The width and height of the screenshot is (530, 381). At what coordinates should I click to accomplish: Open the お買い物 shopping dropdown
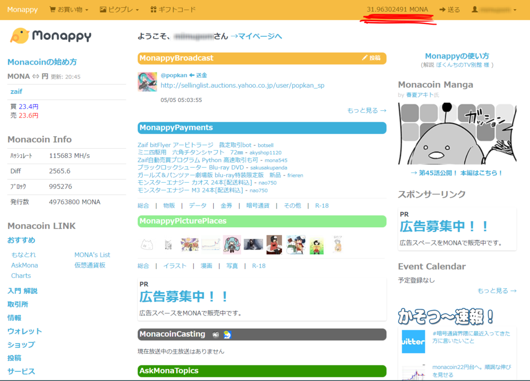[69, 9]
